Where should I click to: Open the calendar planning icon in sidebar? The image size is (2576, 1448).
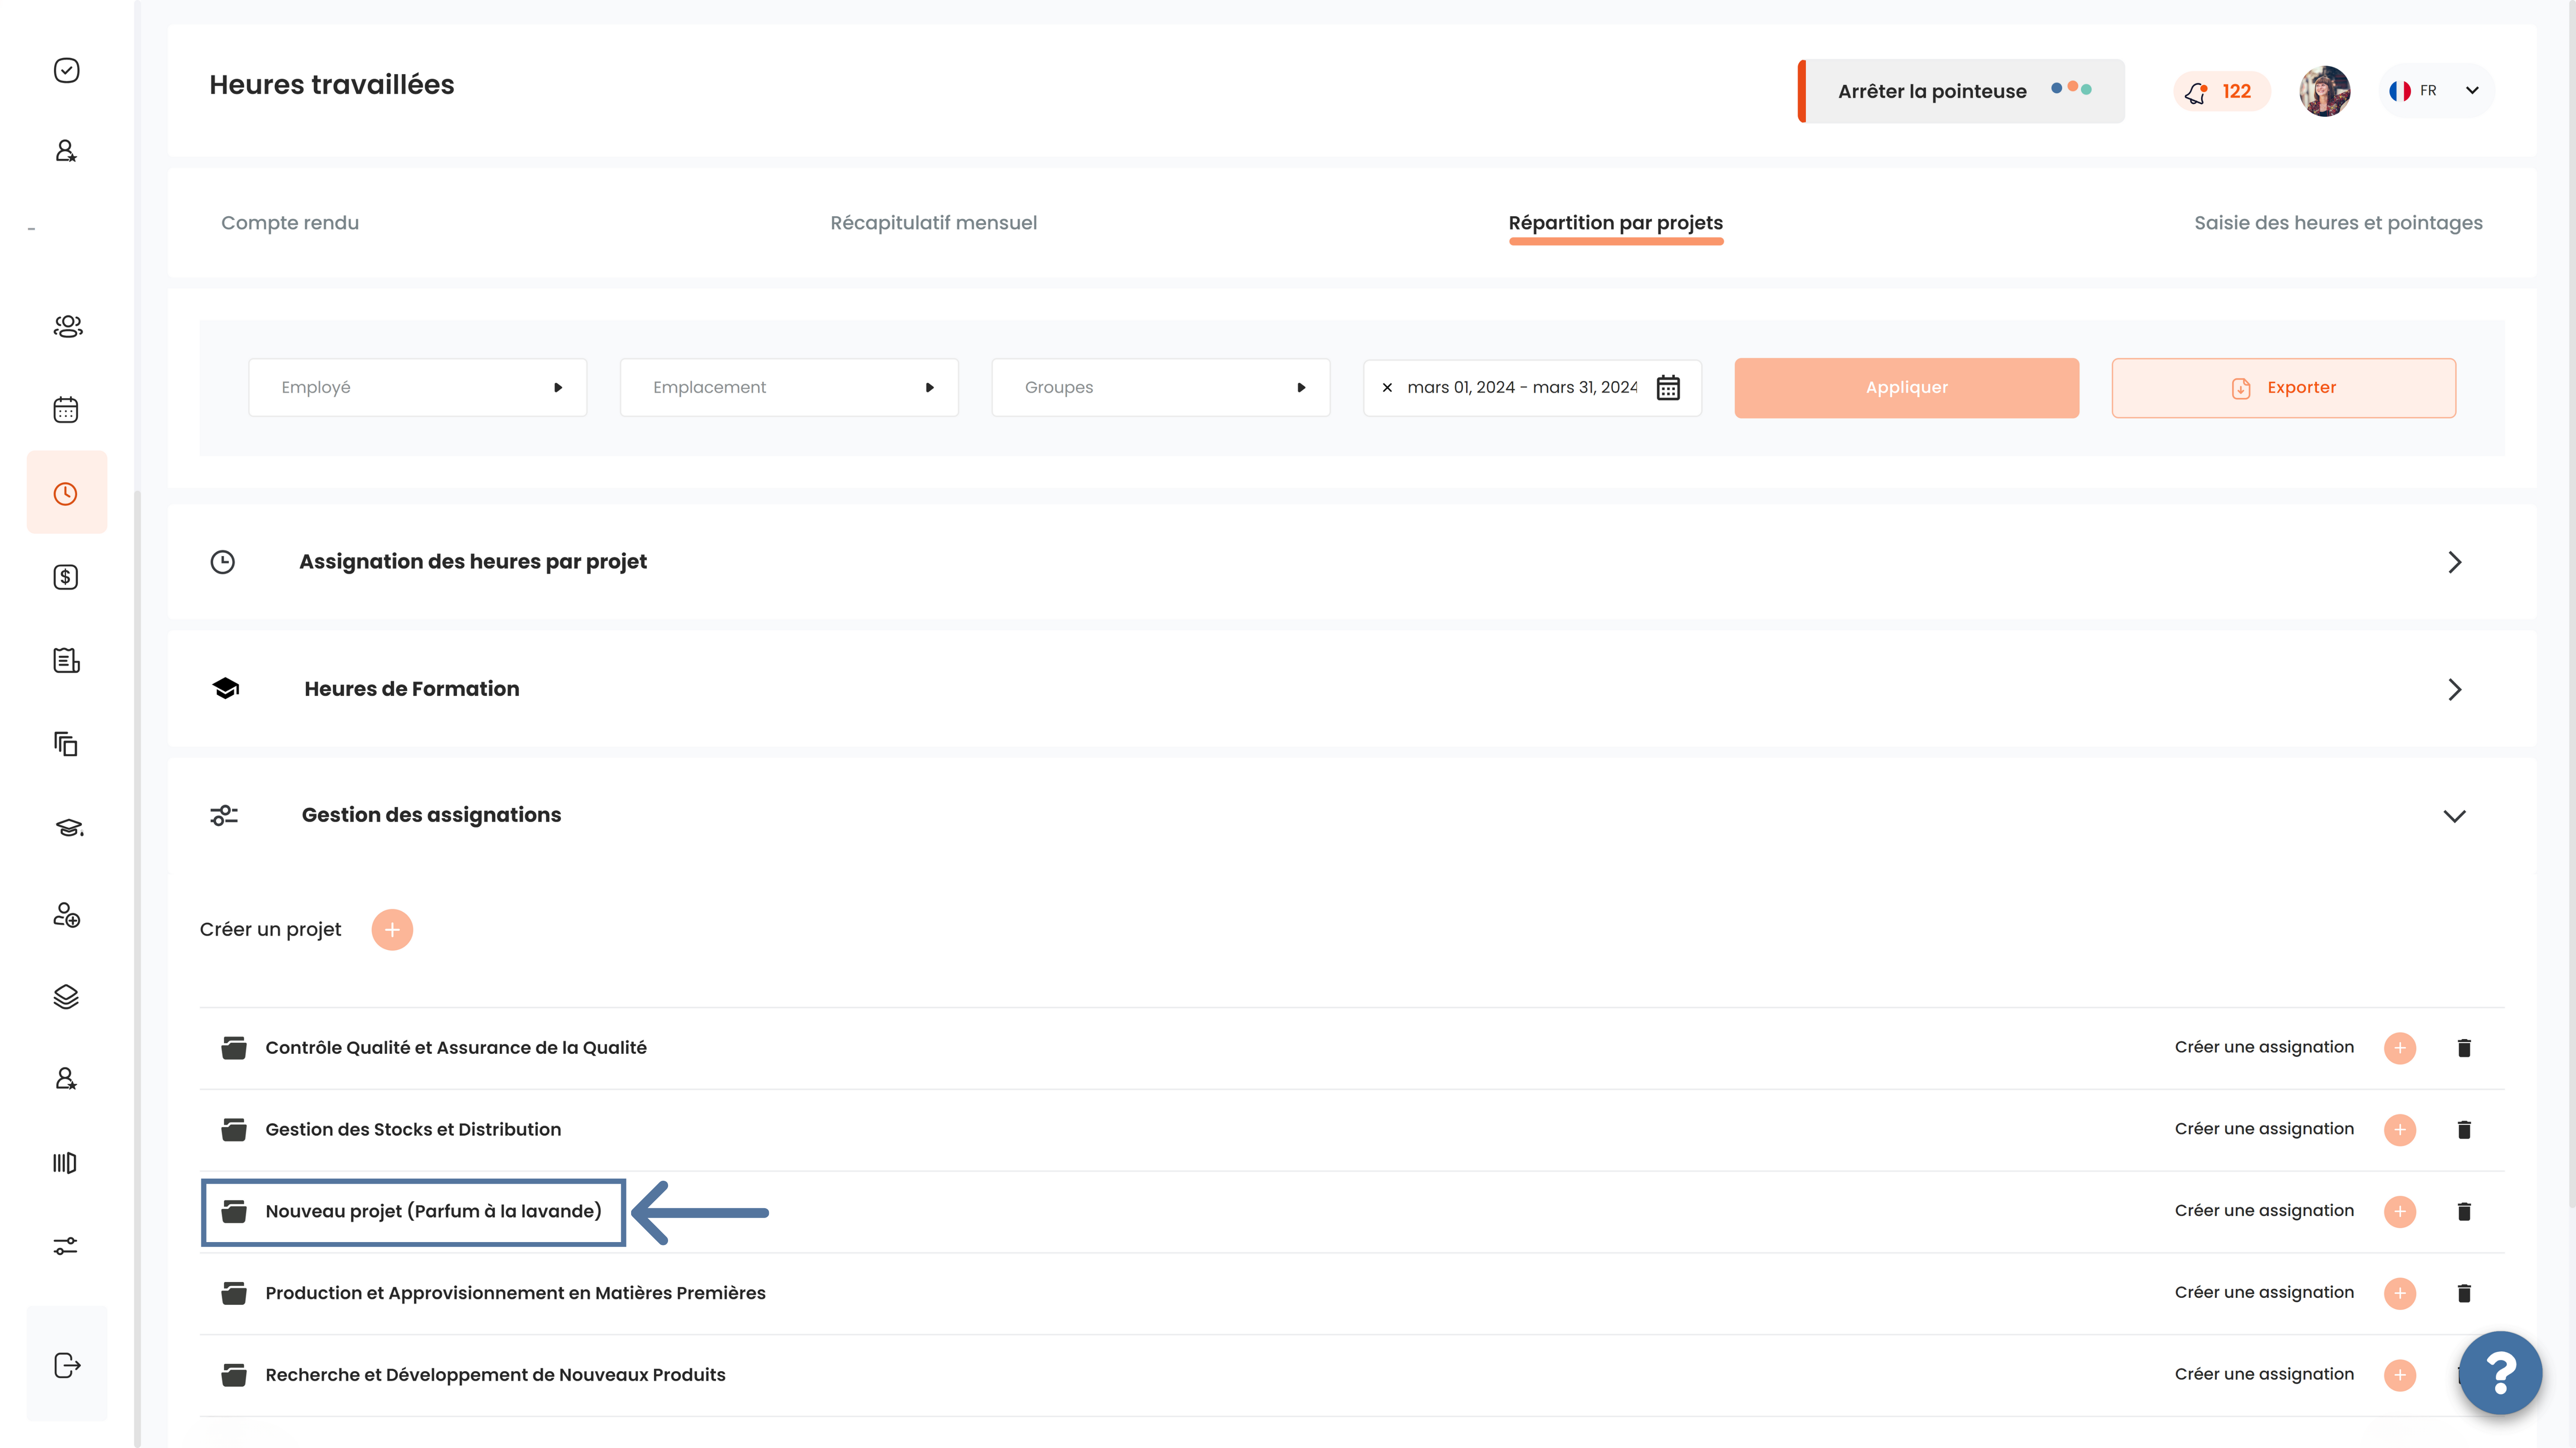[66, 410]
